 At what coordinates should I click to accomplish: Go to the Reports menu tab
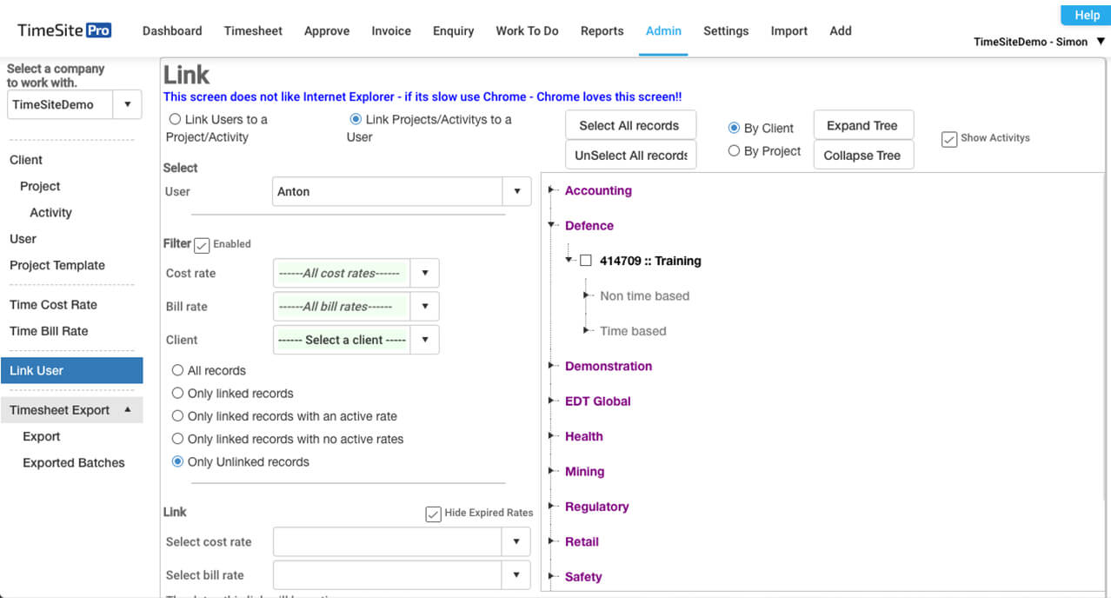(x=602, y=30)
